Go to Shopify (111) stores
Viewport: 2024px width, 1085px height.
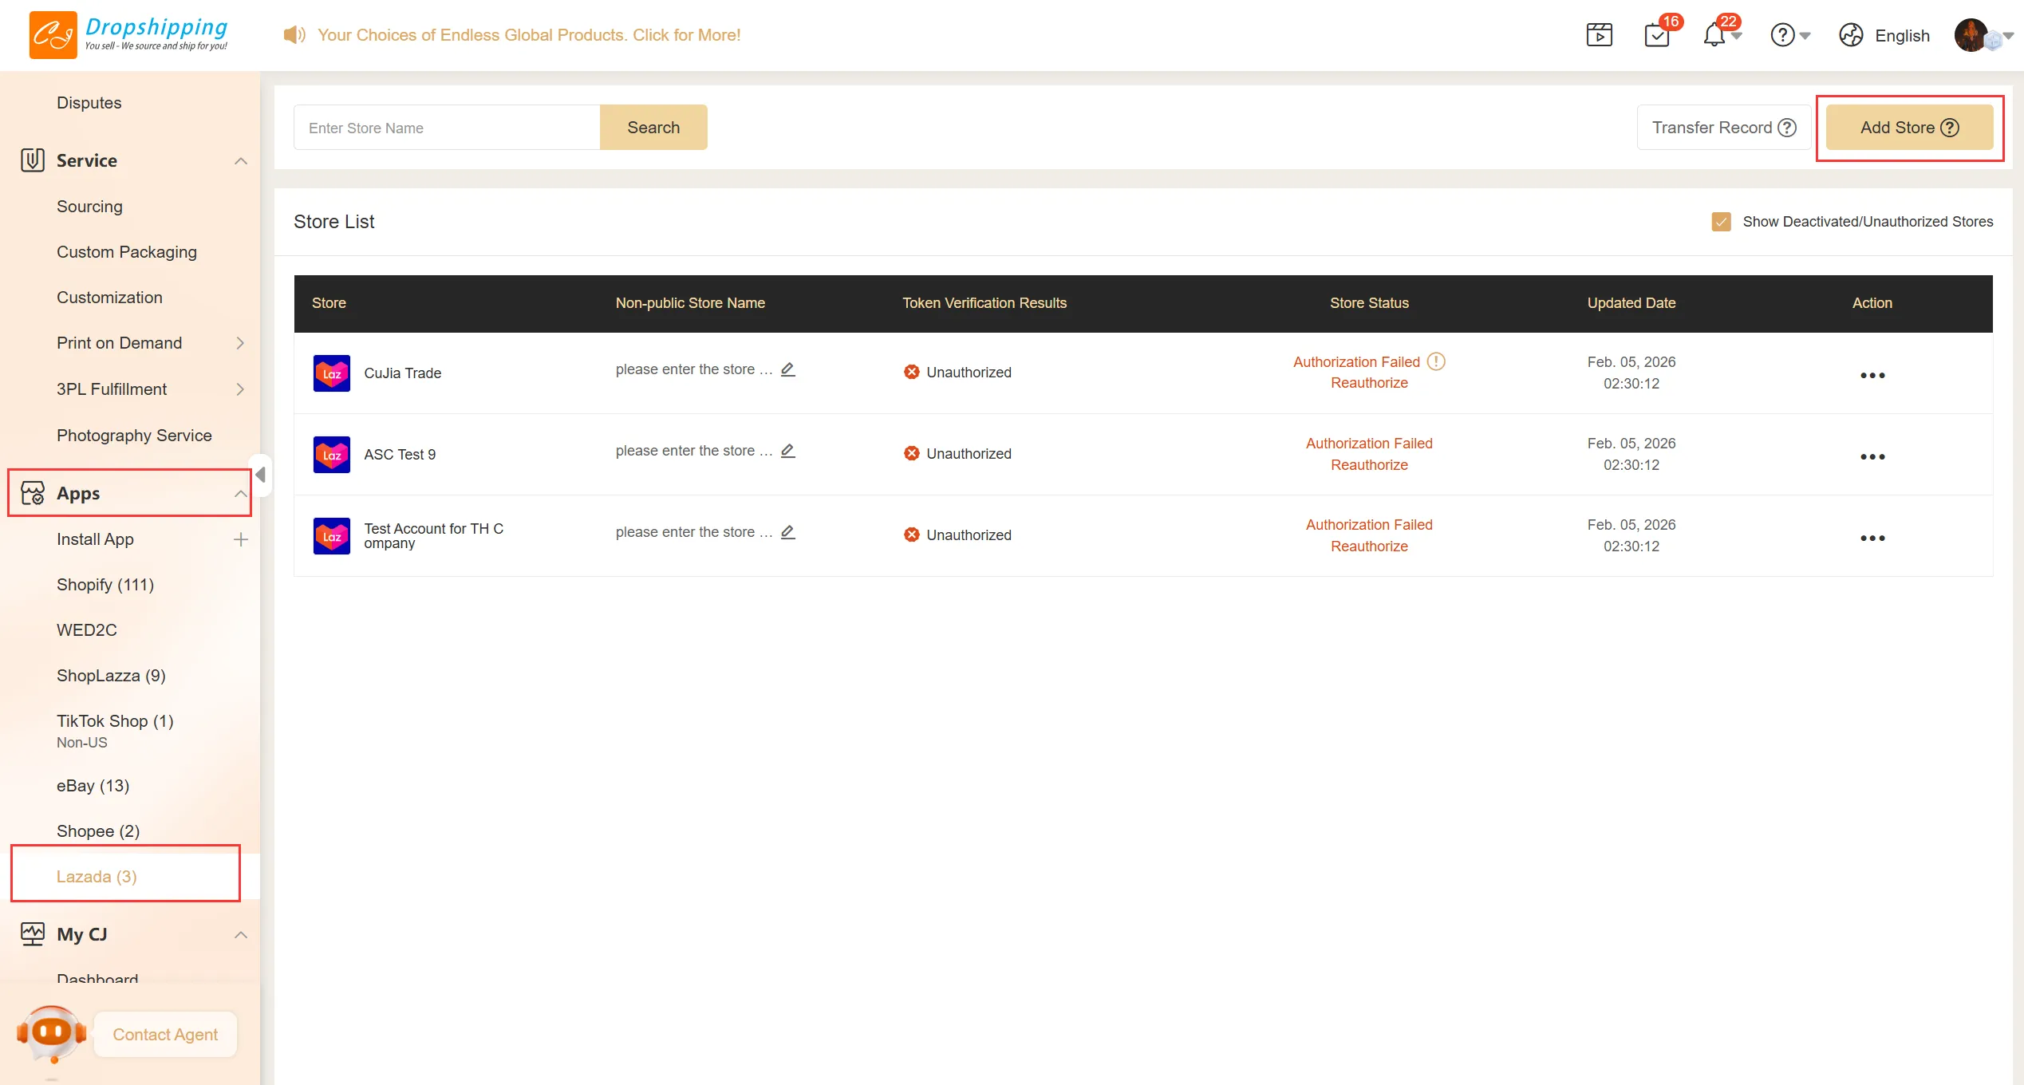(105, 585)
